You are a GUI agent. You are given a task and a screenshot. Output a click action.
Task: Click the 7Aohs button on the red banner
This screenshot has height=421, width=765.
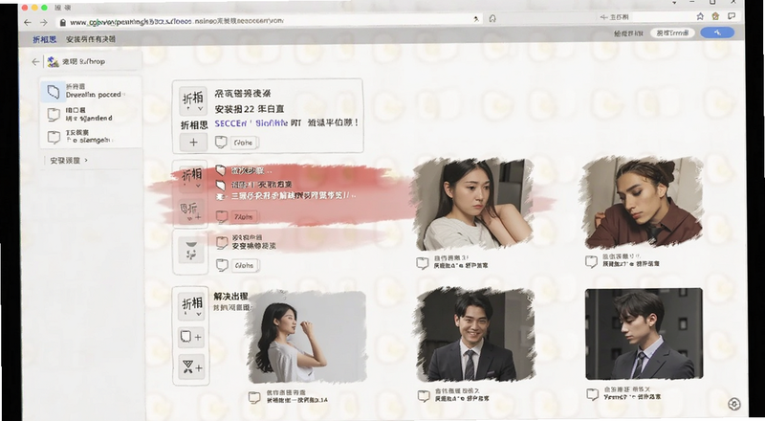(x=244, y=216)
